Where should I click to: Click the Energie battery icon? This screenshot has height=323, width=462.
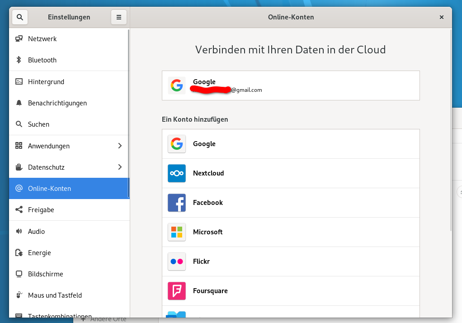pyautogui.click(x=19, y=253)
